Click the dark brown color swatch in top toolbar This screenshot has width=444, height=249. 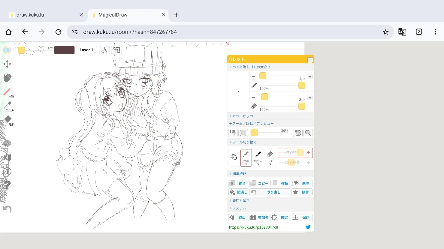click(x=64, y=50)
